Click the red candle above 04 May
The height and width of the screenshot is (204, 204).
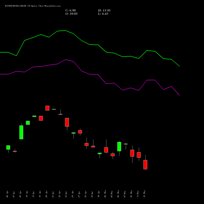pos(106,150)
